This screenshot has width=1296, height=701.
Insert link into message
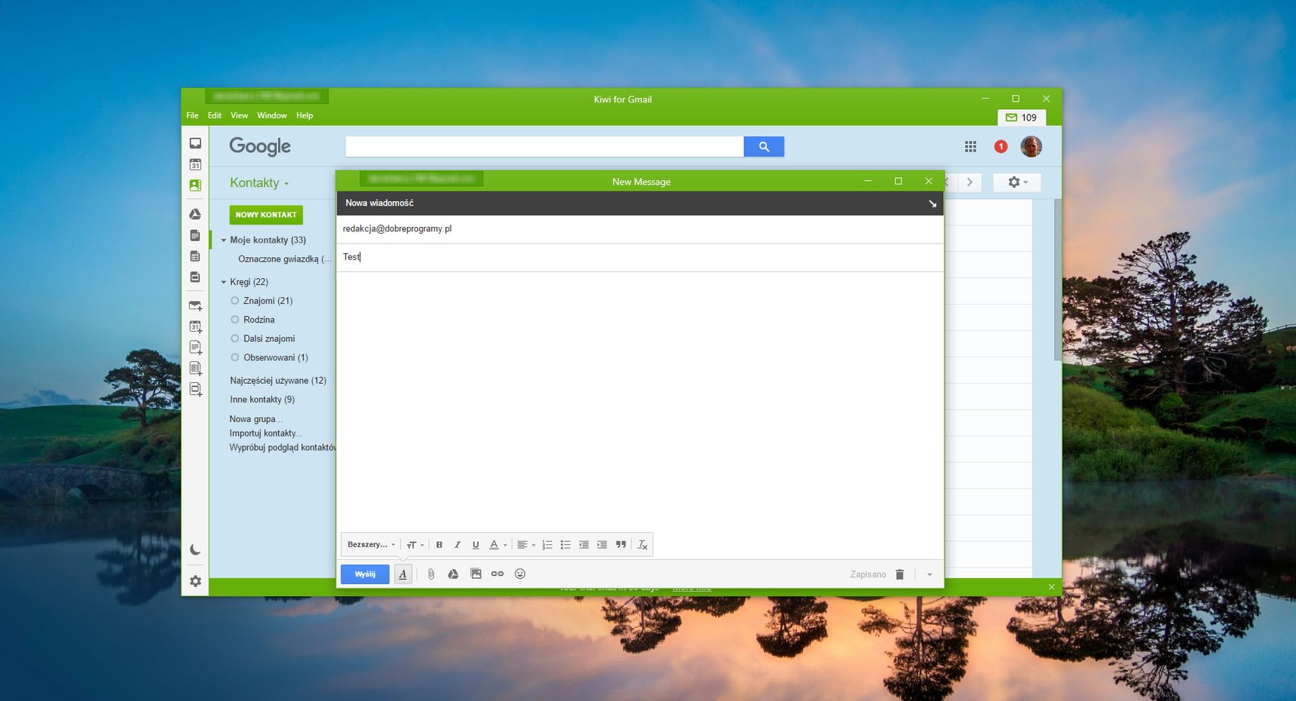point(497,574)
